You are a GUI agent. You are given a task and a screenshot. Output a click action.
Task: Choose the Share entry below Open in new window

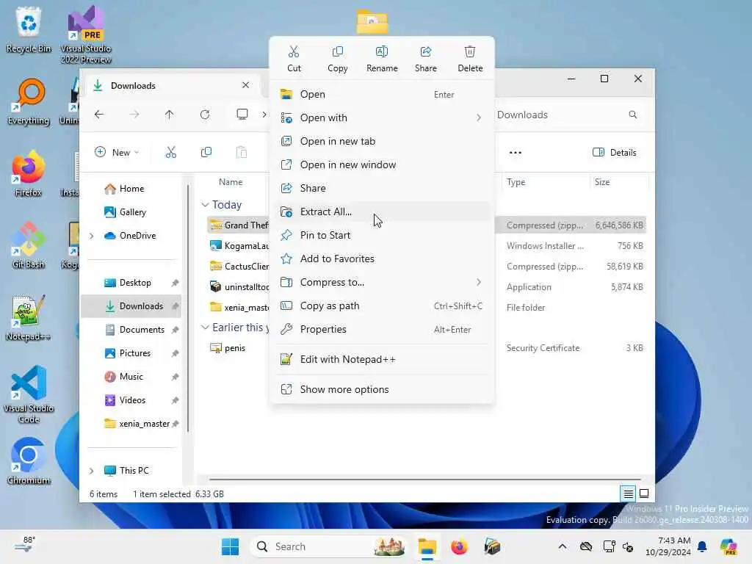(382, 189)
